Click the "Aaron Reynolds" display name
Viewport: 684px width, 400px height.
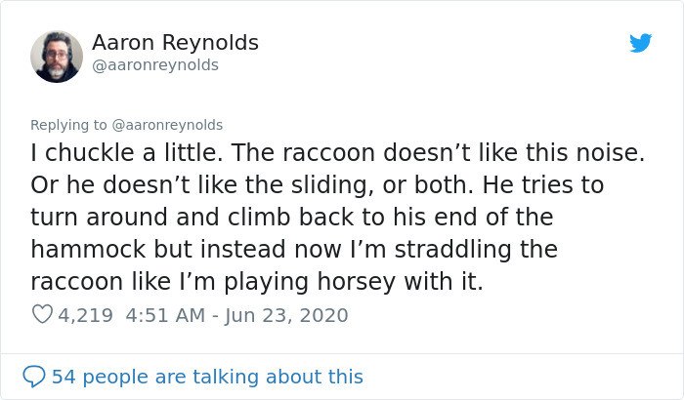click(175, 43)
